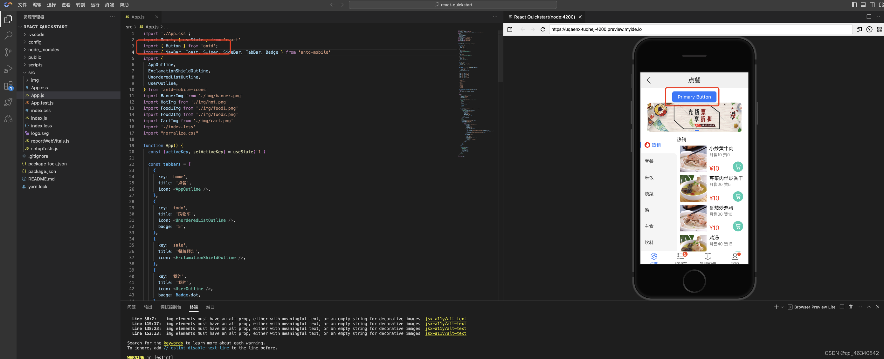Add 芹菜肉丝炒香干 to cart
884x359 pixels.
(738, 196)
